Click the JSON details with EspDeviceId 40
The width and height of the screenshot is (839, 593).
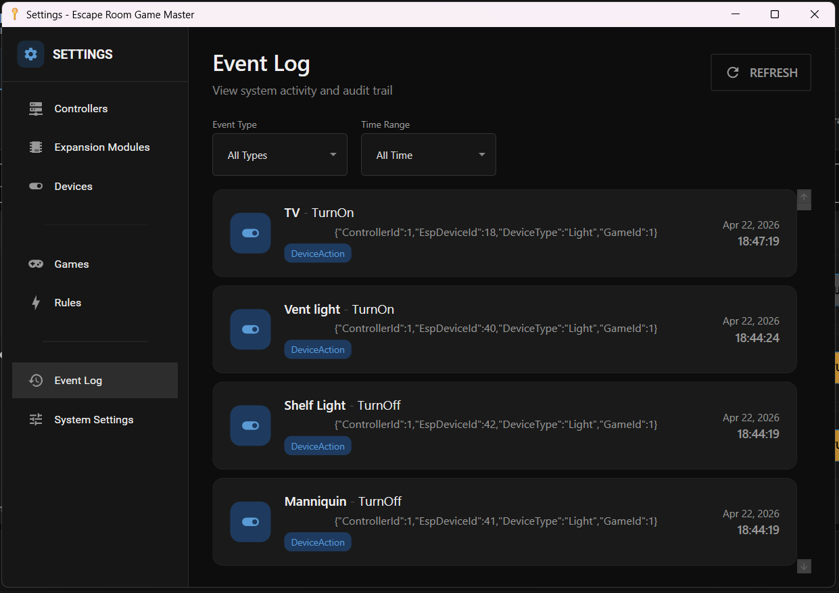496,328
